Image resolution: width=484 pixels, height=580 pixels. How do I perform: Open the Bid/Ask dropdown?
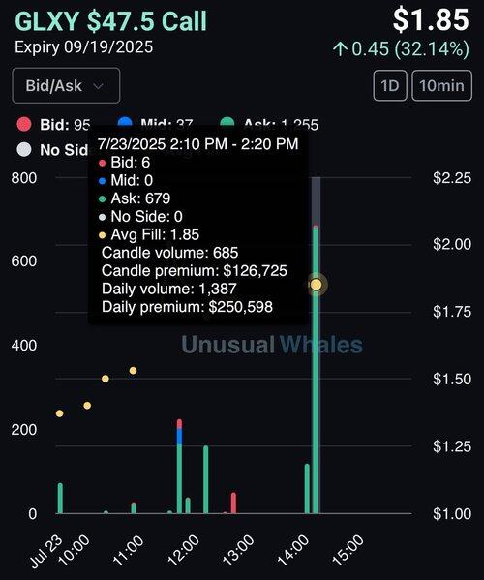(x=66, y=85)
